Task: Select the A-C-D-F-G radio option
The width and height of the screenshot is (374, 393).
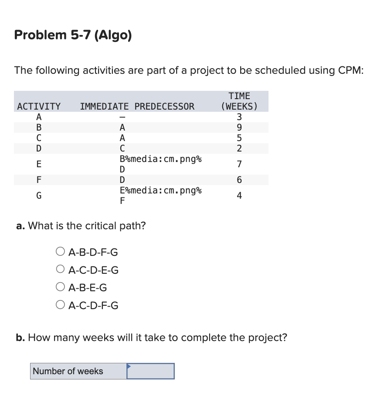Action: [60, 305]
